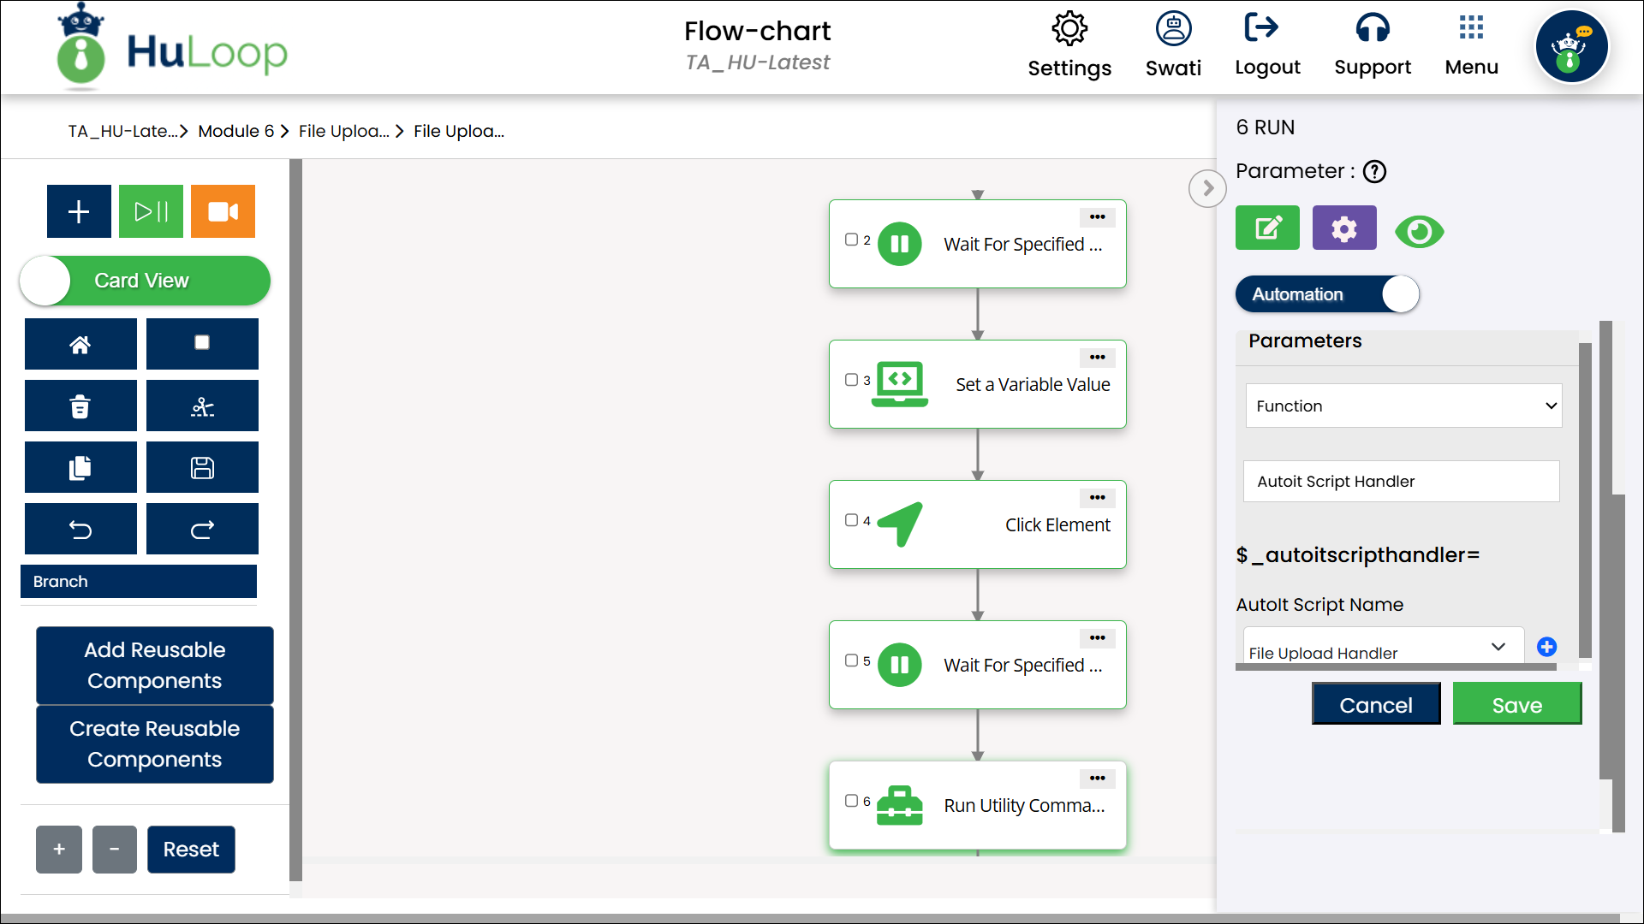Click the green Save button
1644x924 pixels.
1516,704
